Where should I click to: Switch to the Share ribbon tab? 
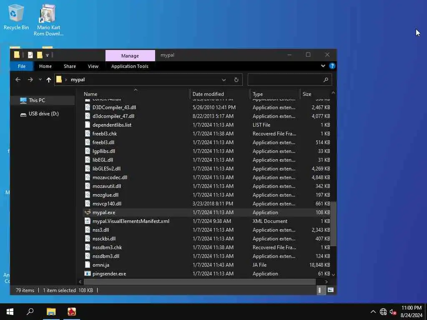point(70,66)
